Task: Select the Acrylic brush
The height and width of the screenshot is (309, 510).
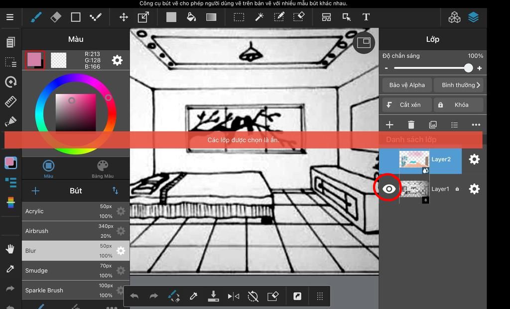Action: [76, 211]
